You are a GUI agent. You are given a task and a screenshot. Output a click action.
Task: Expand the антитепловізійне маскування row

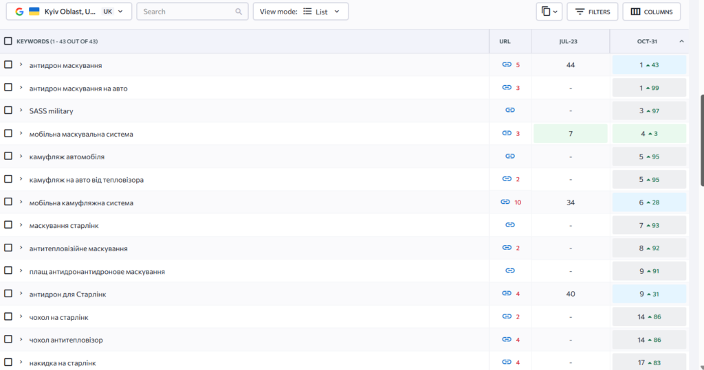pos(21,248)
